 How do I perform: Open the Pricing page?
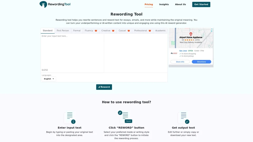tap(149, 4)
